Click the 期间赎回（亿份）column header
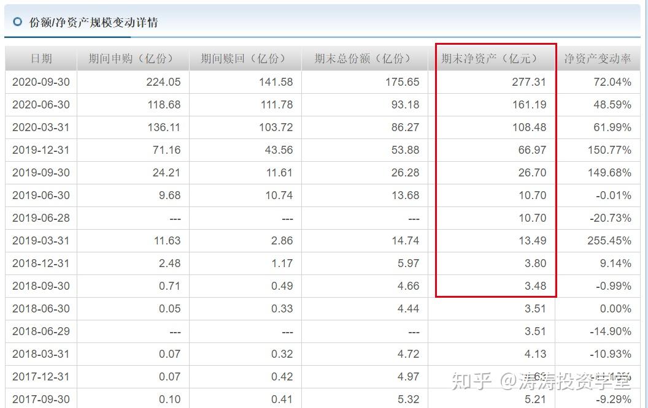This screenshot has width=648, height=408. [243, 58]
